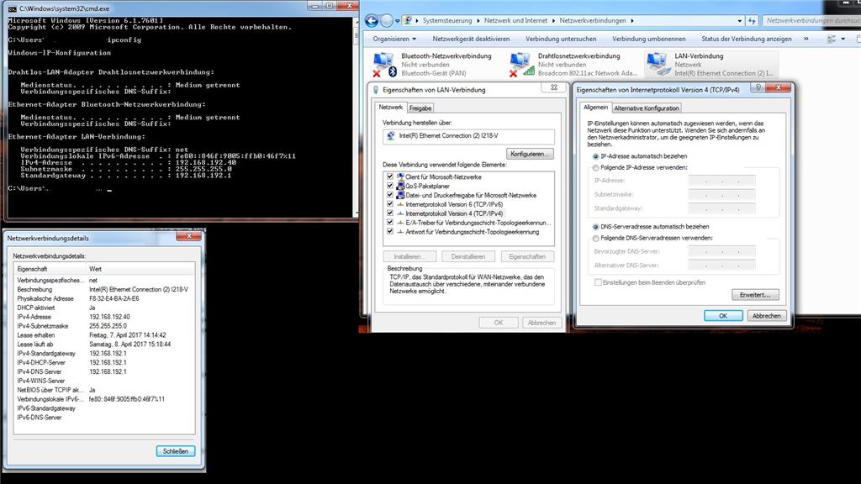Image resolution: width=861 pixels, height=484 pixels.
Task: Click Netzwerkgerät deaktivieren in toolbar
Action: click(x=471, y=39)
